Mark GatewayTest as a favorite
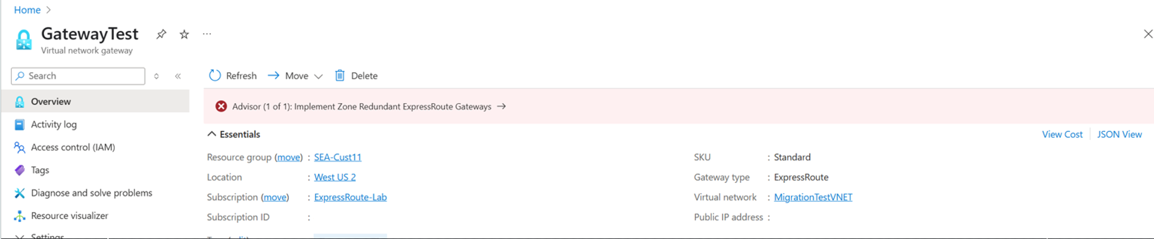Image resolution: width=1154 pixels, height=239 pixels. click(x=184, y=35)
